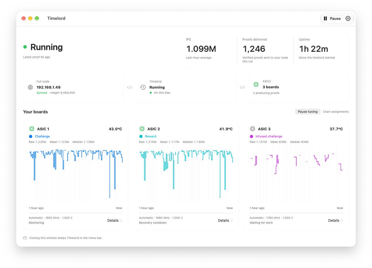Click the ASIC 2 chip icon
Screen dimensions: 372x268
(x=142, y=129)
